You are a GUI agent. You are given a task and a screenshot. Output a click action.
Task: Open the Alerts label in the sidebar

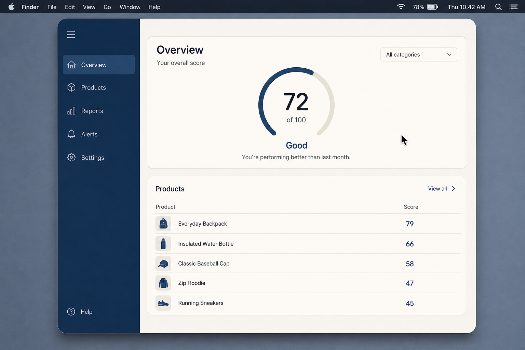[90, 134]
